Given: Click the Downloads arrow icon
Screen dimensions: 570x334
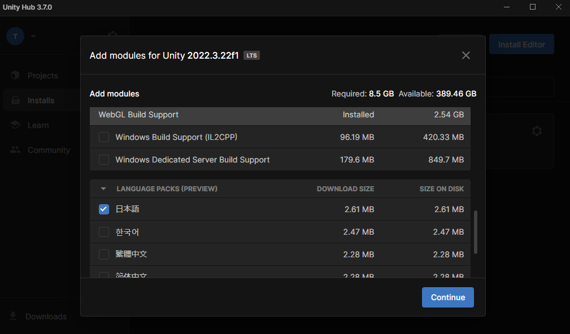Looking at the screenshot, I should tap(13, 316).
